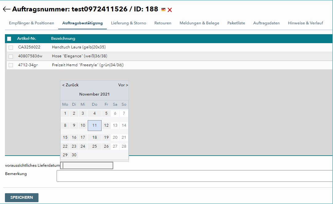Select the checkbox for 4712-34gr
The image size is (333, 204).
point(11,65)
